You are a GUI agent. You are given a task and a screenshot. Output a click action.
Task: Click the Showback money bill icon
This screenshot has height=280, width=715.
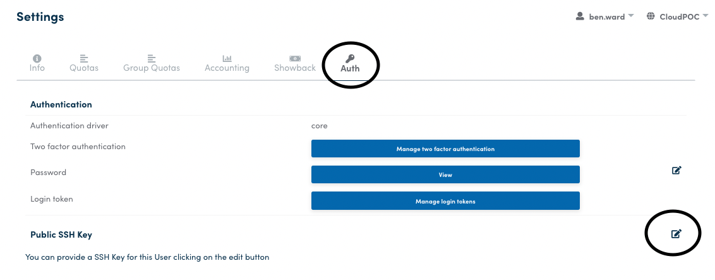294,58
